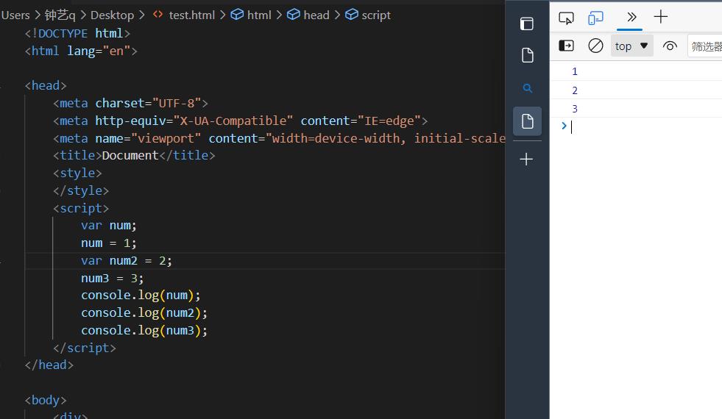722x419 pixels.
Task: Click the 'var num2 = 2;' line
Action: coord(127,260)
